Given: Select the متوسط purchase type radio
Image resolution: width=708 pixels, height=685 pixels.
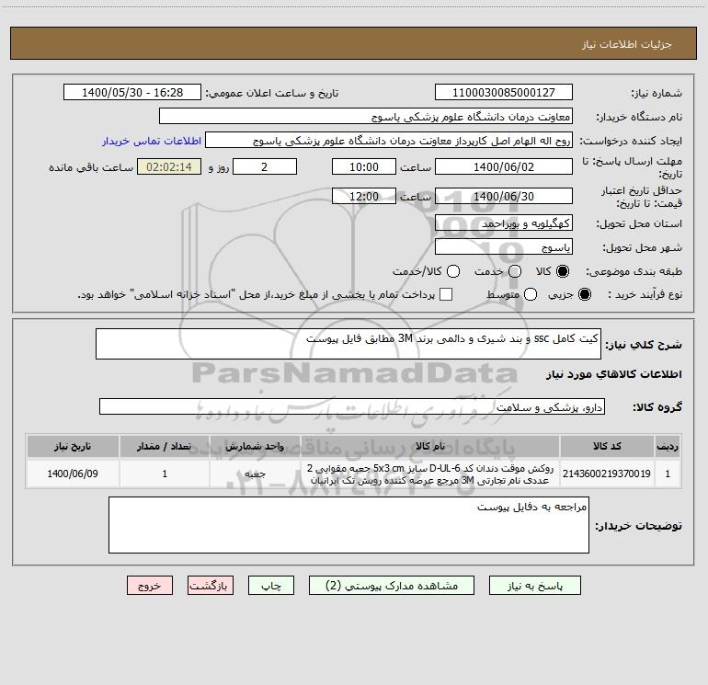Looking at the screenshot, I should pos(531,294).
